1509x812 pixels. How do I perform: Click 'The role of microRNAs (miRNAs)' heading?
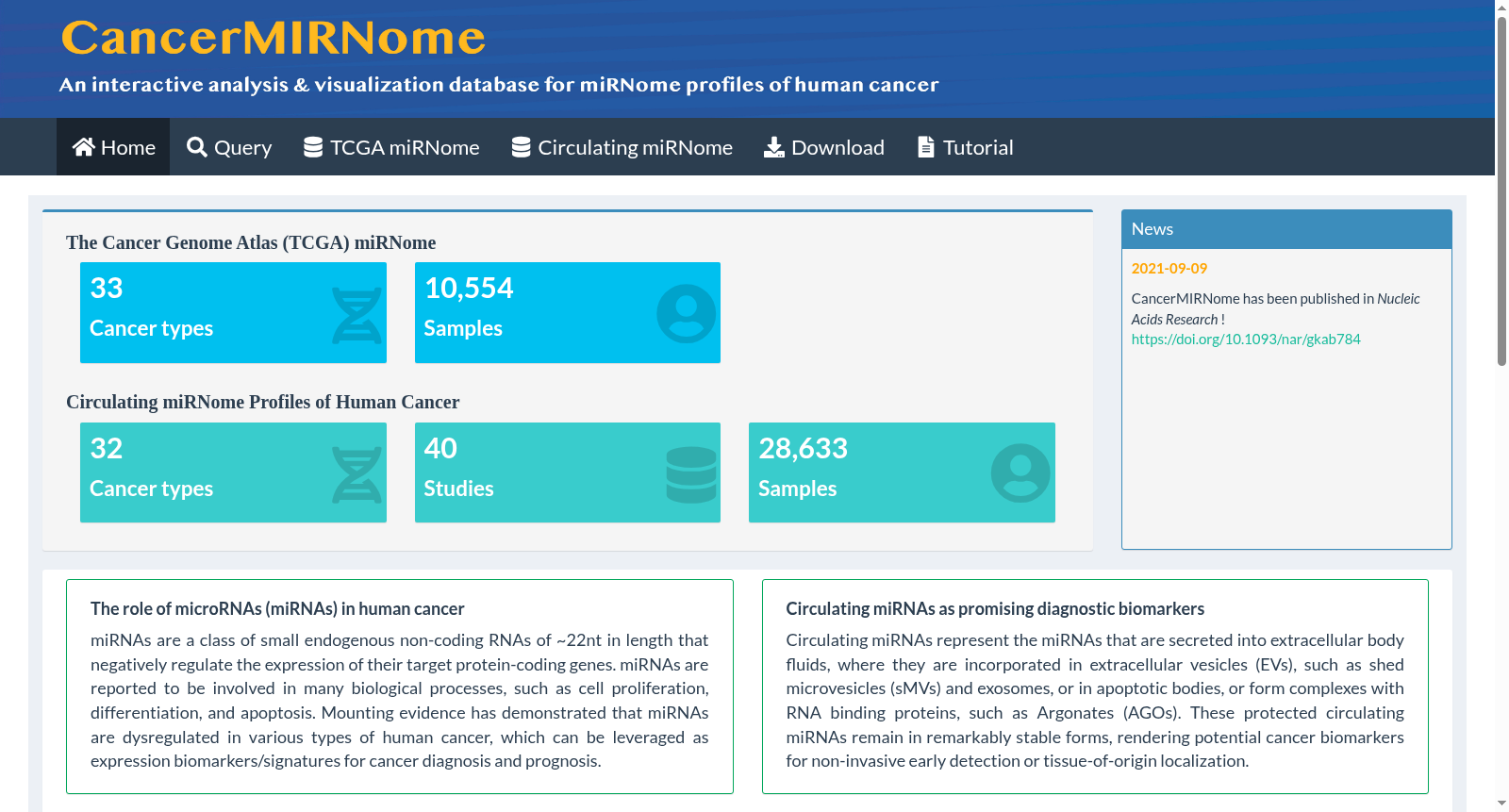point(277,609)
